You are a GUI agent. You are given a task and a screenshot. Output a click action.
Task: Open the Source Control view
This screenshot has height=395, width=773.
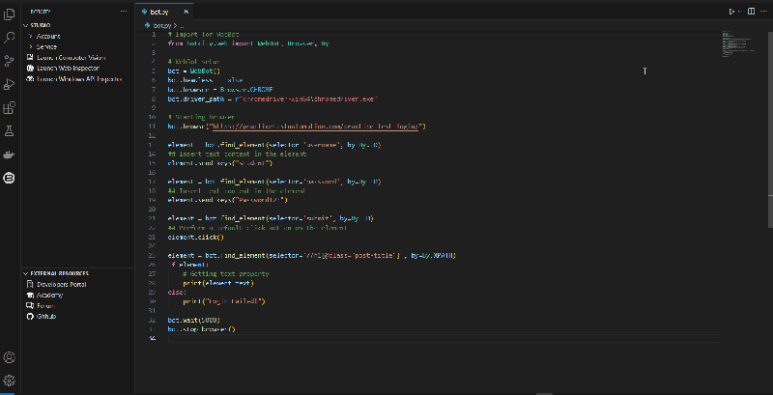tap(10, 61)
